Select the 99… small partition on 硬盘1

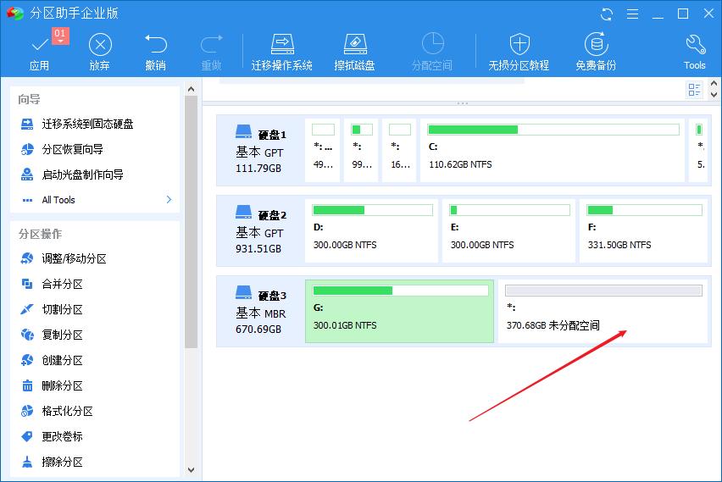click(x=361, y=150)
